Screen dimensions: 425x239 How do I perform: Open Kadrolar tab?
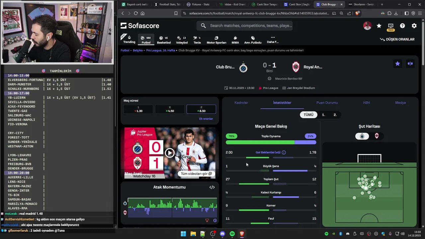[x=241, y=103]
